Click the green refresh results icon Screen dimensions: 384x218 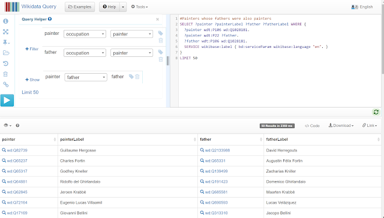click(x=376, y=112)
